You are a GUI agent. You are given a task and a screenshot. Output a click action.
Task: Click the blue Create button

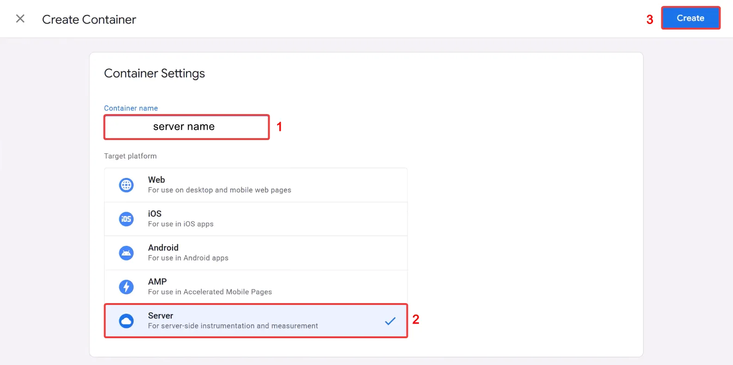coord(690,18)
